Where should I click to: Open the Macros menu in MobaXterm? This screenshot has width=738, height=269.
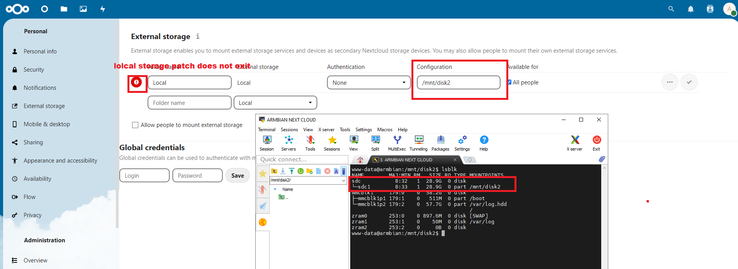pos(384,130)
